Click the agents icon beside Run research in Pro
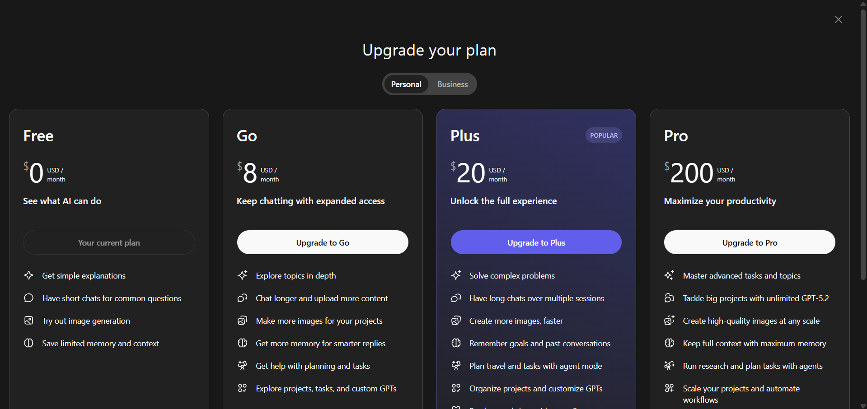Viewport: 867px width, 409px height. point(670,366)
